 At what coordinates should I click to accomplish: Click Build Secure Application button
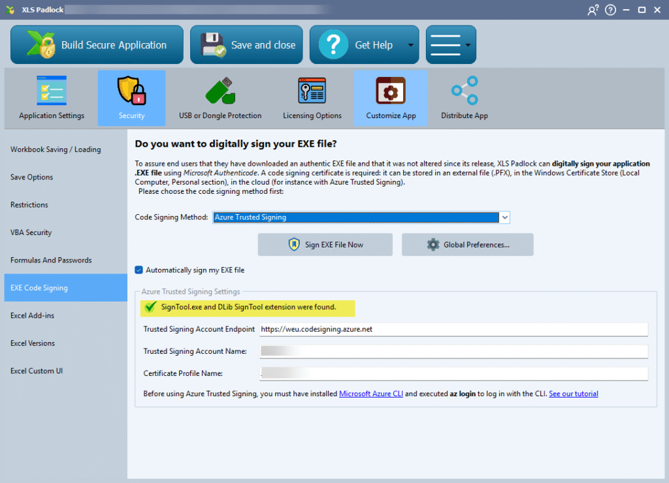click(97, 45)
